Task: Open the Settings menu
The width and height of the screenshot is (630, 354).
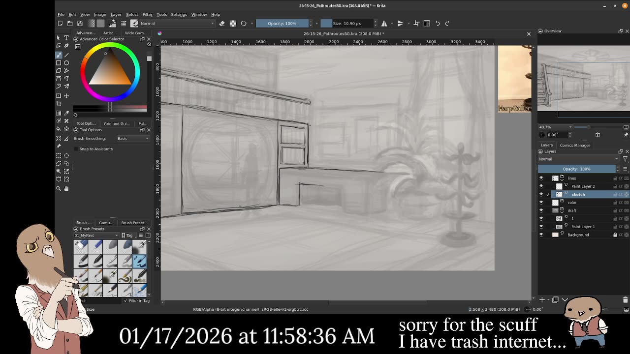Action: click(179, 14)
